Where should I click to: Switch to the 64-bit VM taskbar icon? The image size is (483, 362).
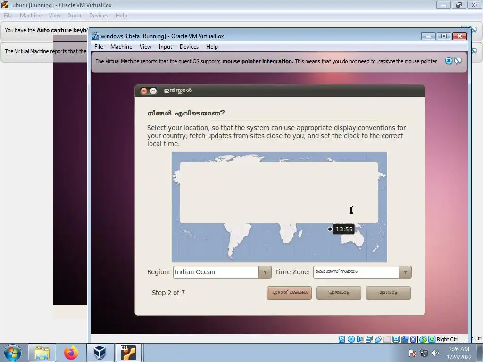coord(128,353)
